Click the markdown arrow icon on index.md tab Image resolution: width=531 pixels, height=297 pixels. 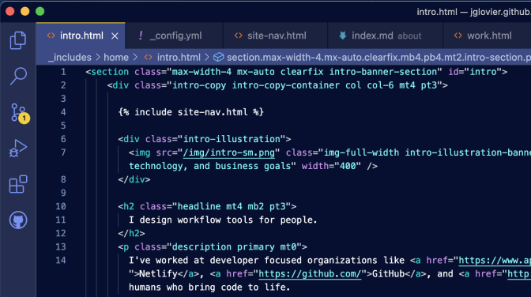(343, 36)
